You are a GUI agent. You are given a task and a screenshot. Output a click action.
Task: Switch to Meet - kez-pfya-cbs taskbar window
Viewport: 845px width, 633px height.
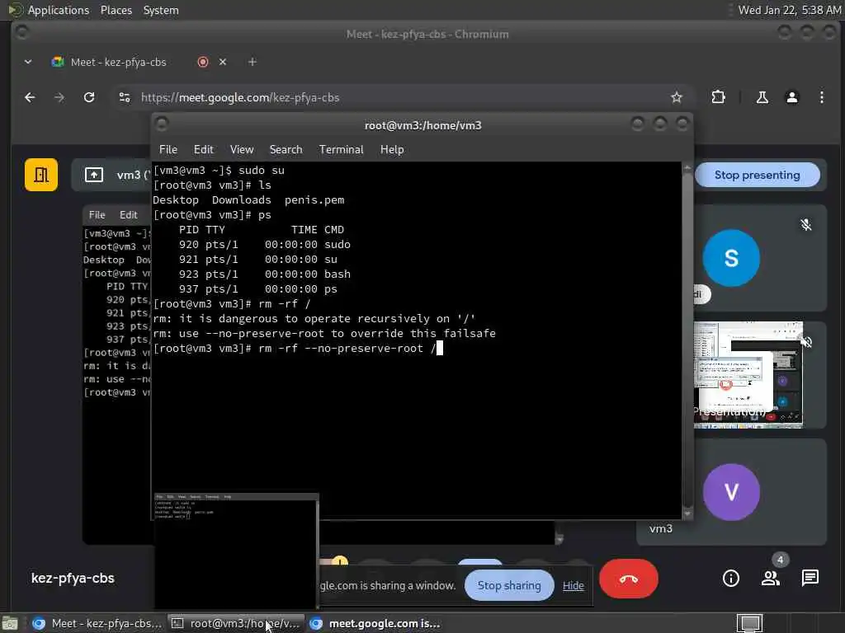coord(97,623)
